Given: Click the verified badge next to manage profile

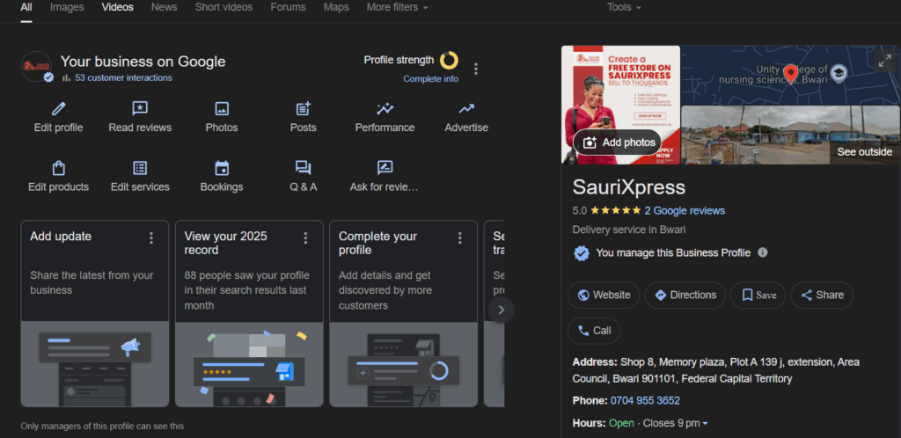Looking at the screenshot, I should coord(582,253).
